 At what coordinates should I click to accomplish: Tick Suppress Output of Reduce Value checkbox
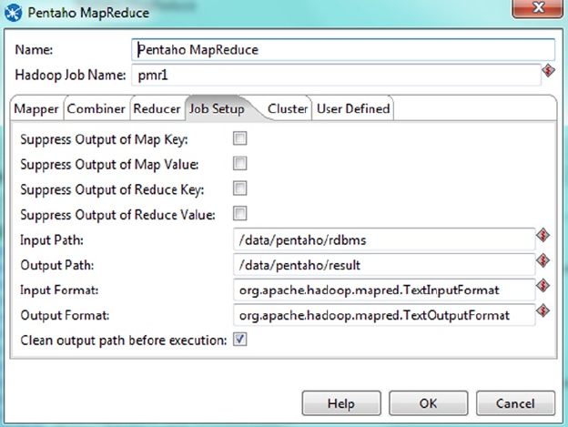239,213
